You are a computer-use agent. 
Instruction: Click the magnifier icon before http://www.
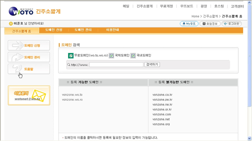click(x=69, y=65)
